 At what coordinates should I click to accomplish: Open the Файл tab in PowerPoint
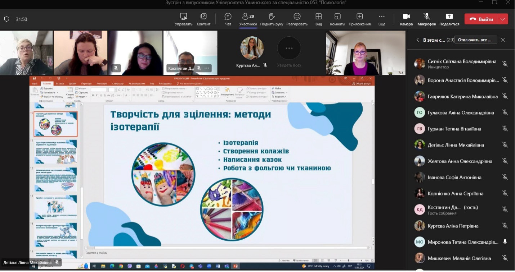pos(35,84)
